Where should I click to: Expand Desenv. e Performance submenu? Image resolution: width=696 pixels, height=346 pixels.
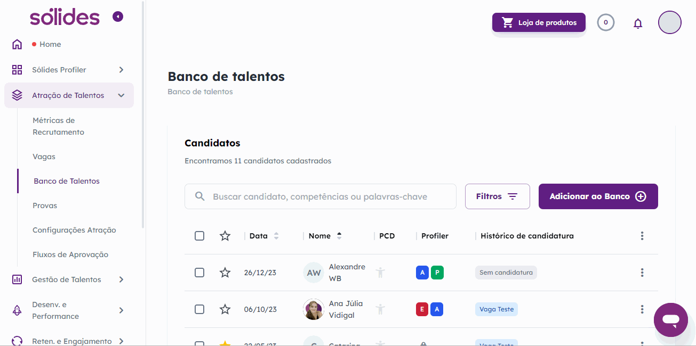click(121, 310)
